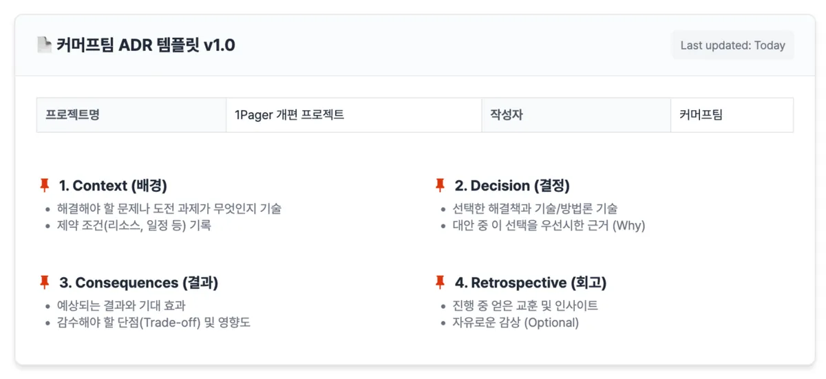Click the document icon beside the title

[44, 45]
